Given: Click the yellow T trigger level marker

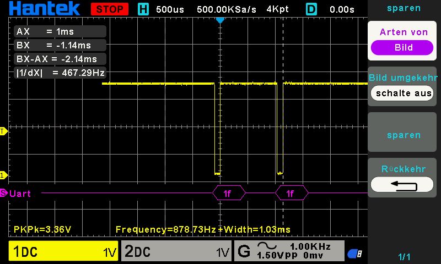Looking at the screenshot, I should coord(4,131).
